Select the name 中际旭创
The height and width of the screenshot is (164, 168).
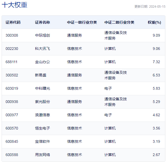coord(42,35)
